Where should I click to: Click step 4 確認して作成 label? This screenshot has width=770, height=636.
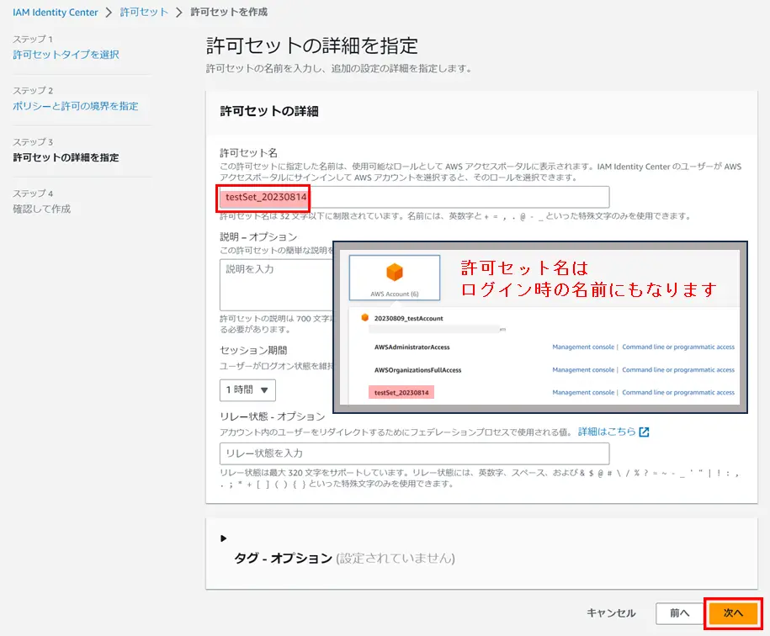(42, 209)
